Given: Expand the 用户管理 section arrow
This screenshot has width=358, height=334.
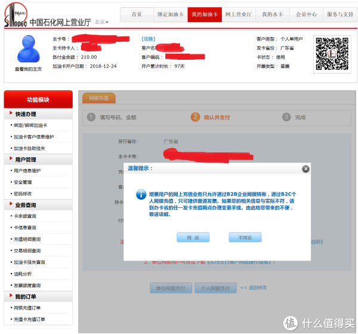Looking at the screenshot, I should click(x=11, y=158).
